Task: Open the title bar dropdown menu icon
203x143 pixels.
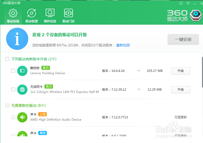Action: point(188,3)
